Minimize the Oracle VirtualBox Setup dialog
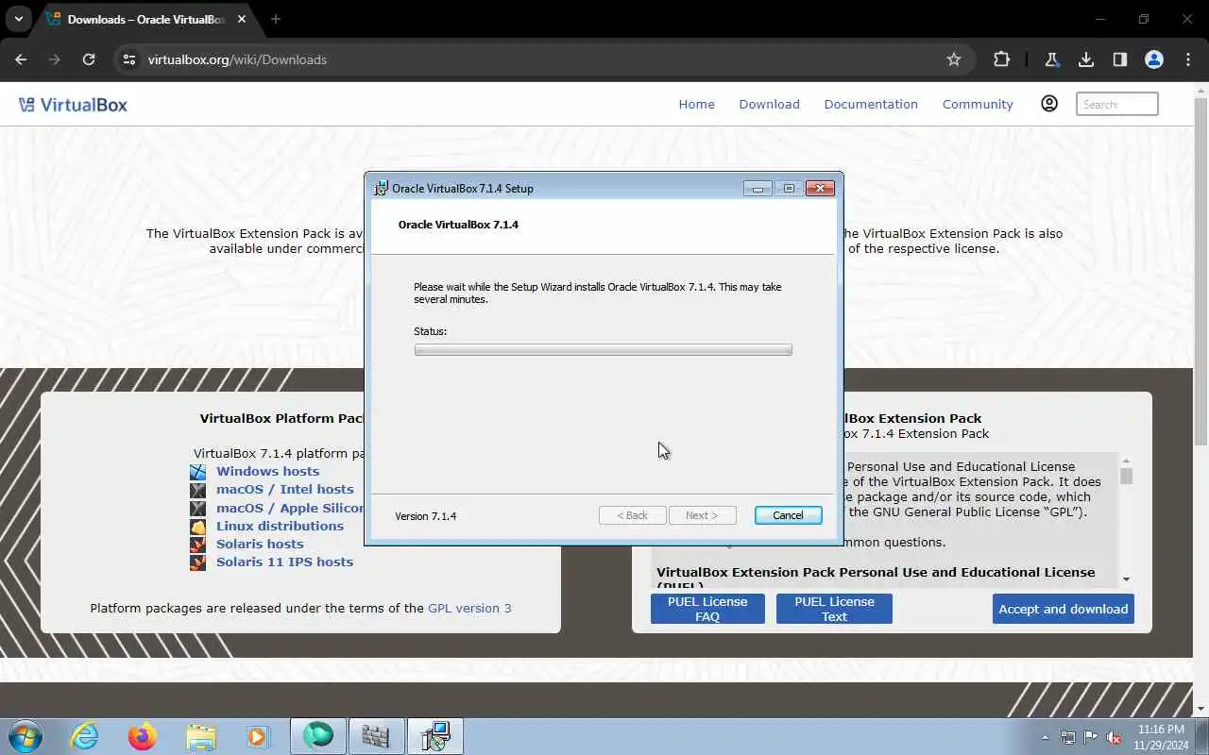Viewport: 1209px width, 755px height. coord(758,189)
